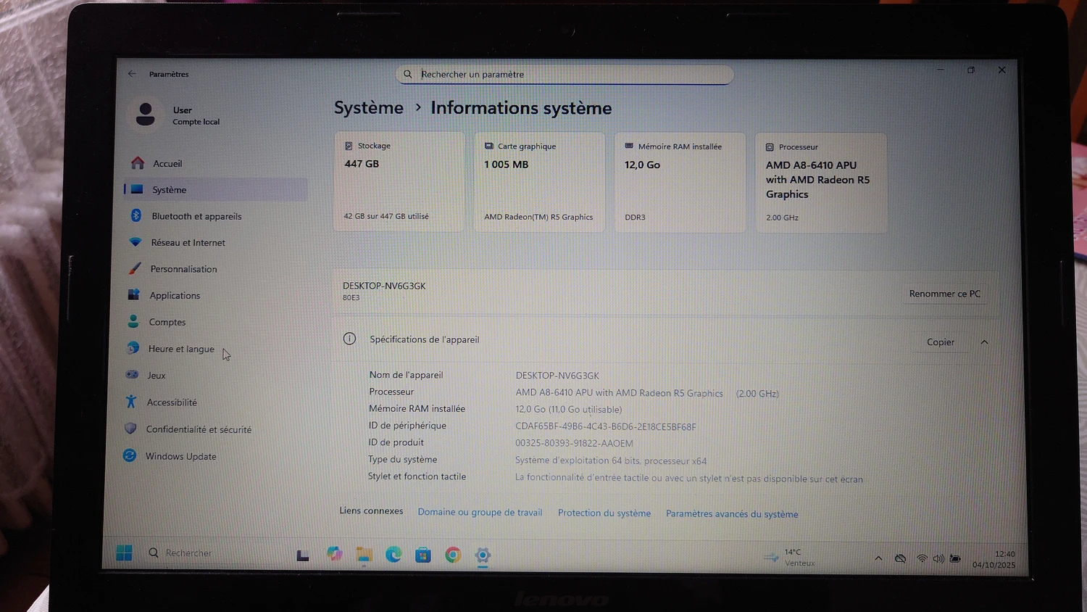
Task: Open the Protection du système link
Action: click(x=604, y=513)
